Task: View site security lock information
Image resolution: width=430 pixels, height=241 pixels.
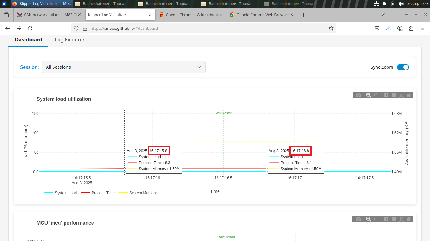Action: click(85, 28)
